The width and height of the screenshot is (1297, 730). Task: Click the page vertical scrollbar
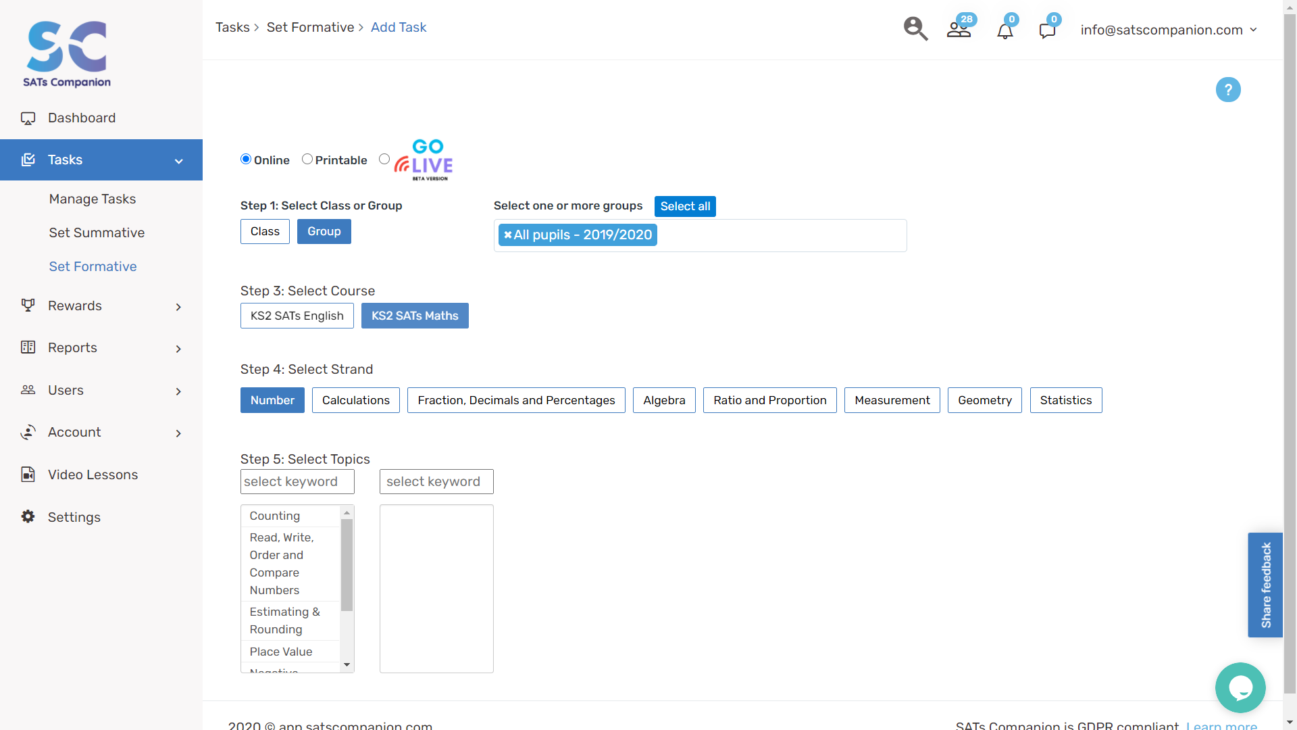pos(1290,355)
